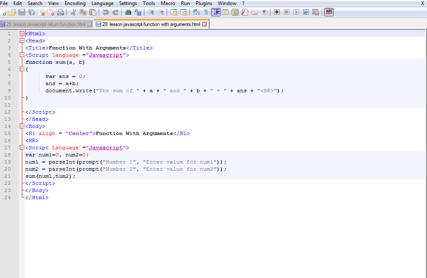Run macro multiple times icon
This screenshot has height=278, width=427.
[x=306, y=12]
